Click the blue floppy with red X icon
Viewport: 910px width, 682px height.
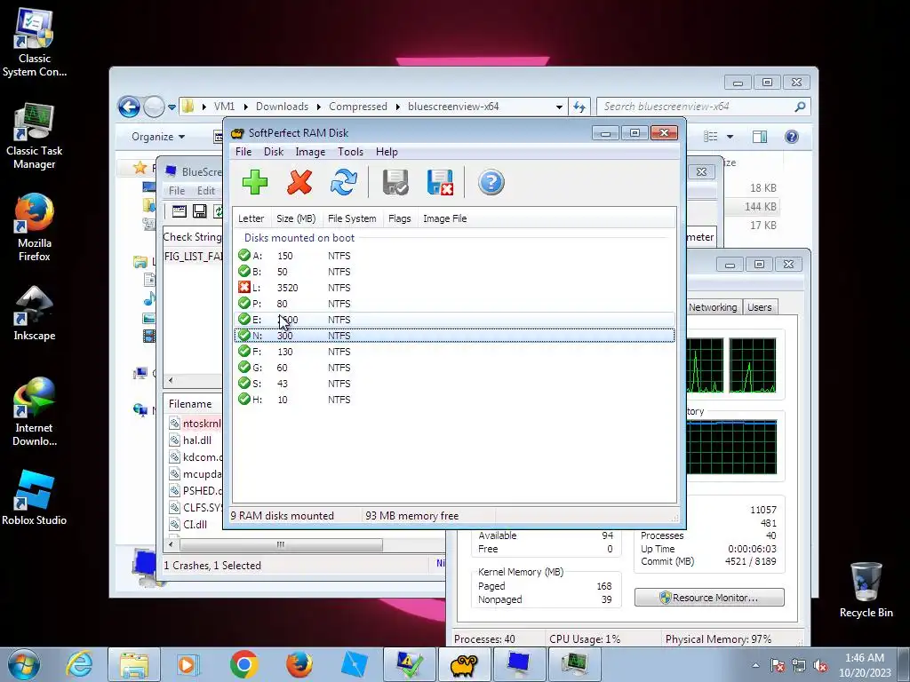440,183
